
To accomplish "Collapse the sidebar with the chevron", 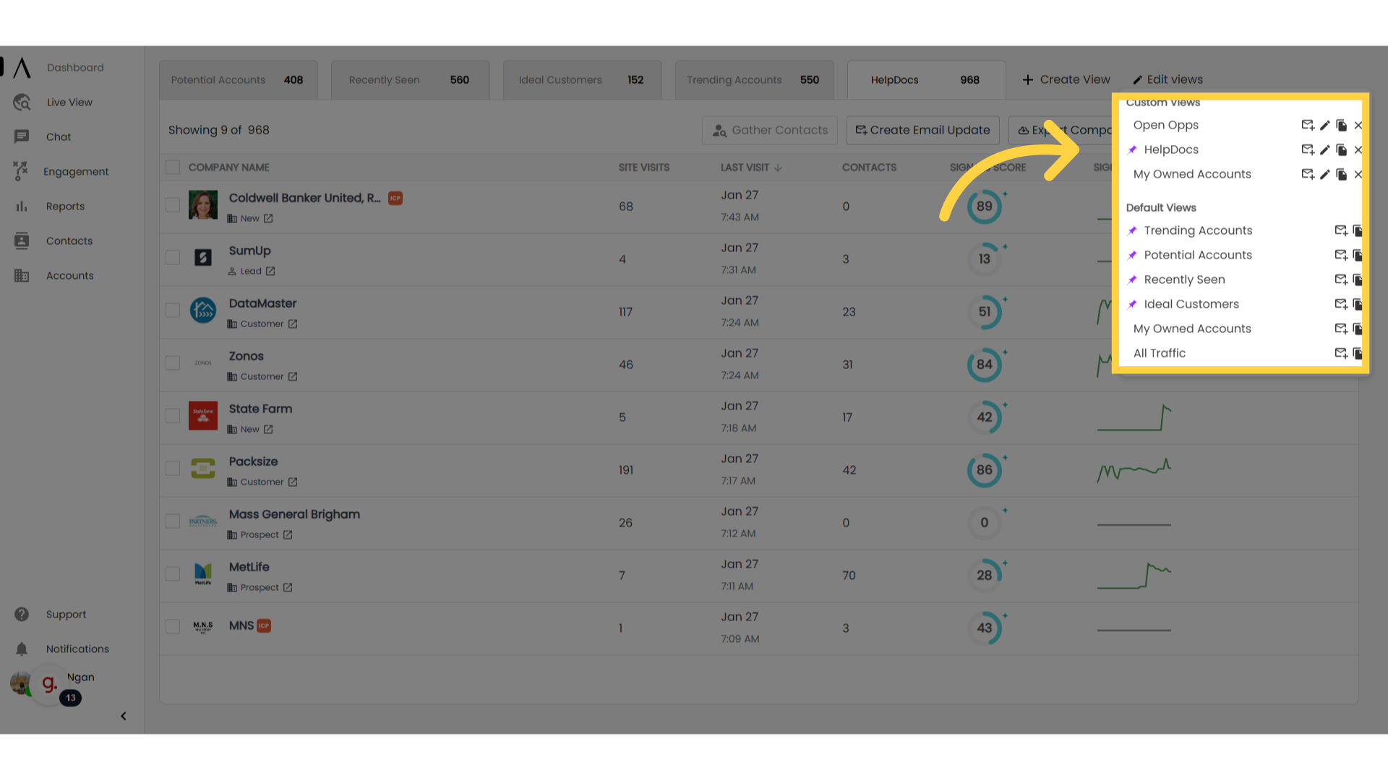I will 124,716.
